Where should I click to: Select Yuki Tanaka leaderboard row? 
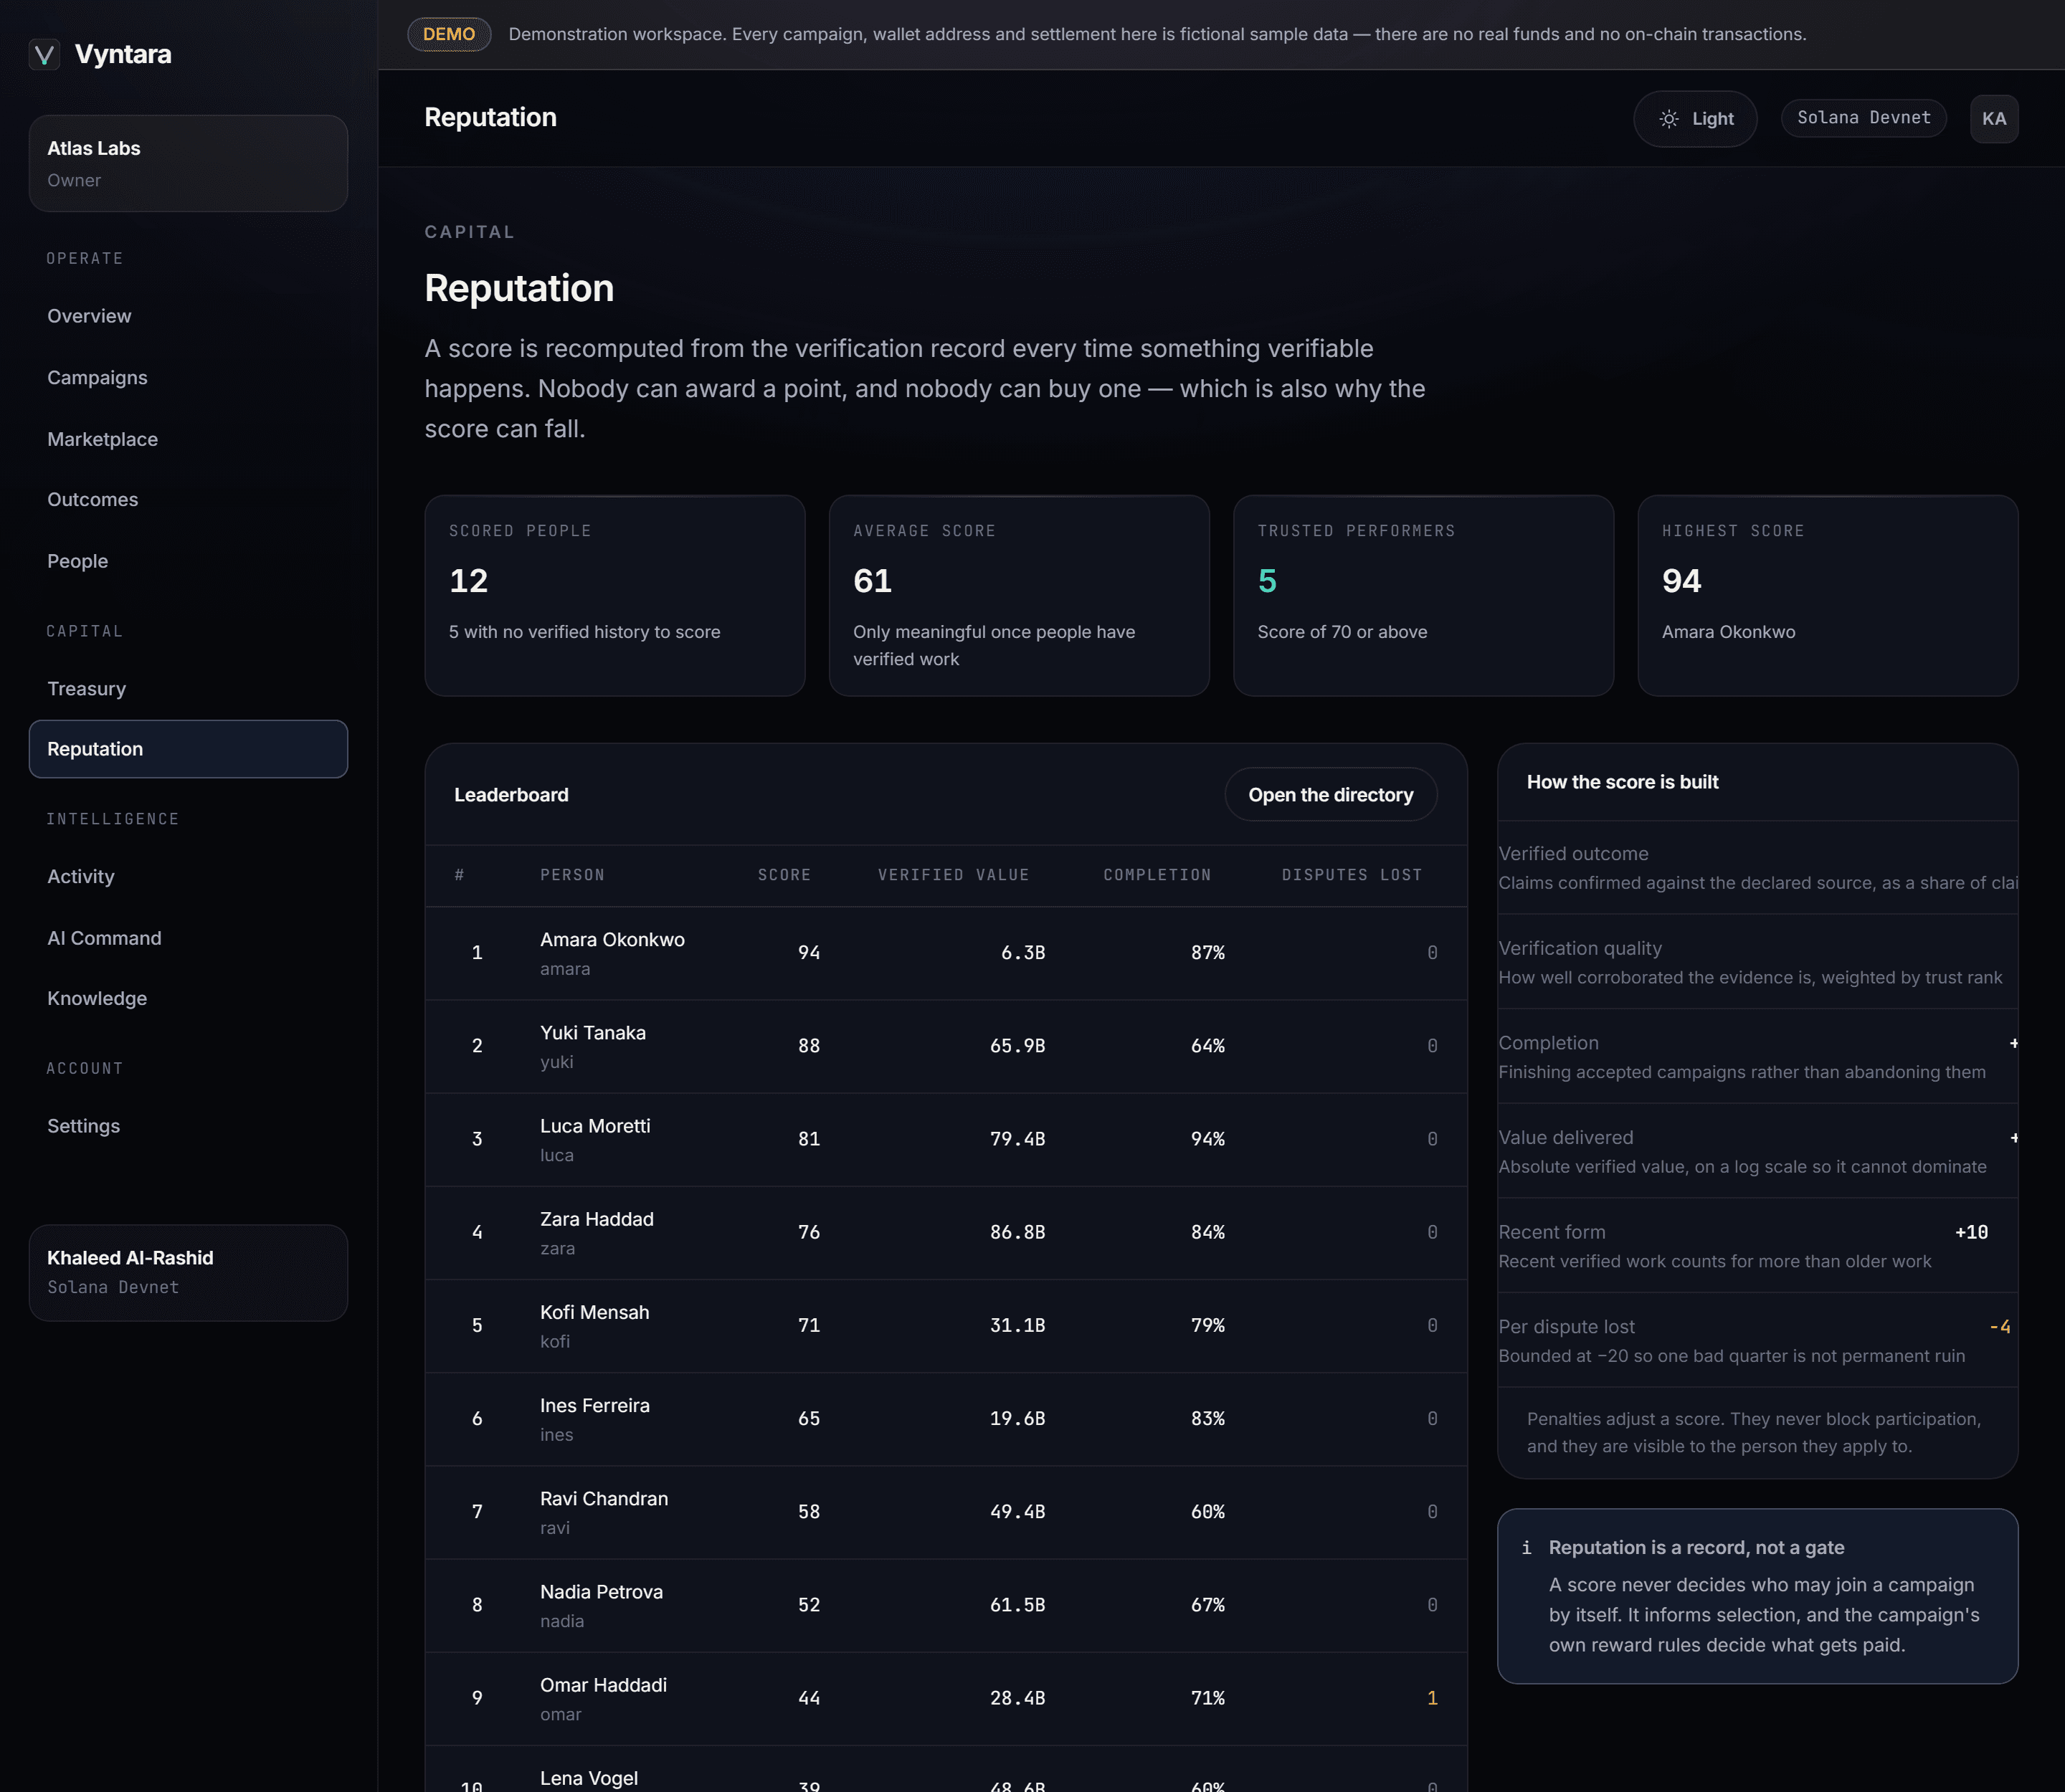coord(946,1046)
